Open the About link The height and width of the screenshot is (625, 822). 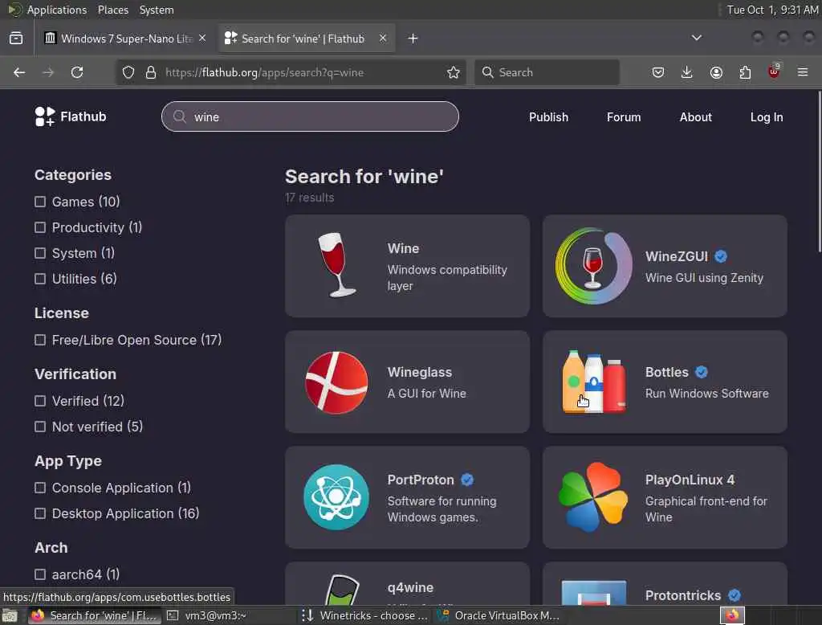tap(696, 117)
